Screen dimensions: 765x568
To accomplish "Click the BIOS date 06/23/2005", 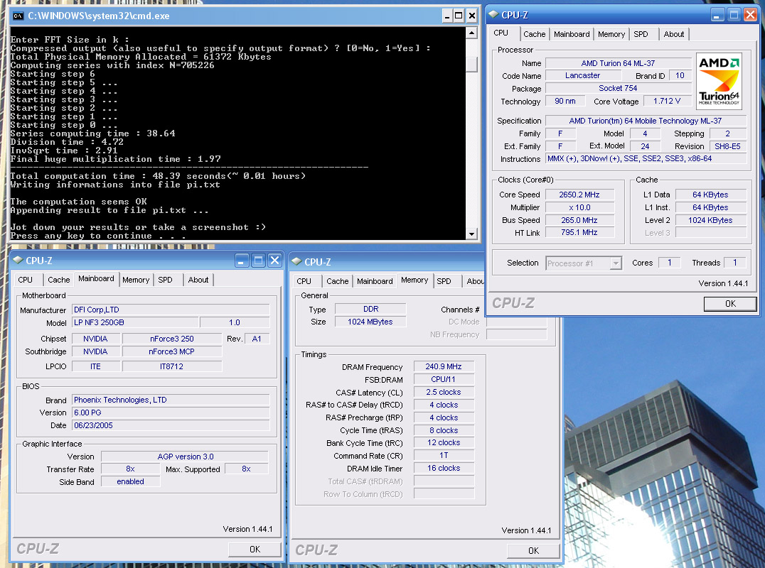I will [x=171, y=425].
